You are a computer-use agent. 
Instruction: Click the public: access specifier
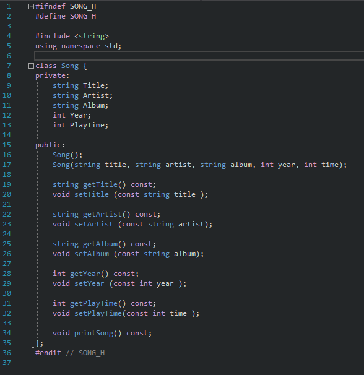(x=50, y=145)
